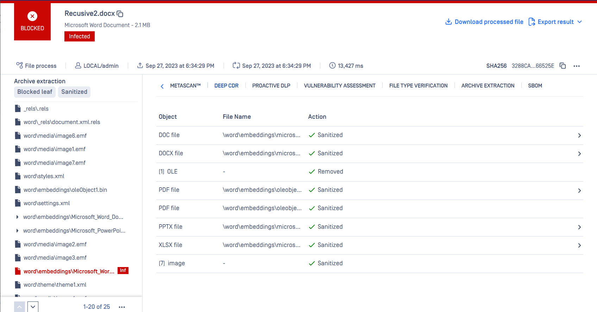This screenshot has height=312, width=597.
Task: Click the File process icon
Action: [20, 65]
